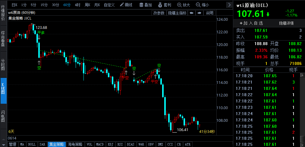Zoom out with 缩小 magnifier
This screenshot has height=147, width=305.
(x=203, y=5)
